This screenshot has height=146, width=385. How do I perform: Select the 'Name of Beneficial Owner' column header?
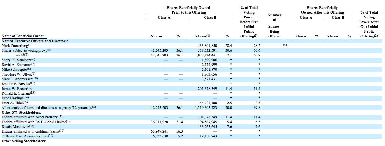23,36
